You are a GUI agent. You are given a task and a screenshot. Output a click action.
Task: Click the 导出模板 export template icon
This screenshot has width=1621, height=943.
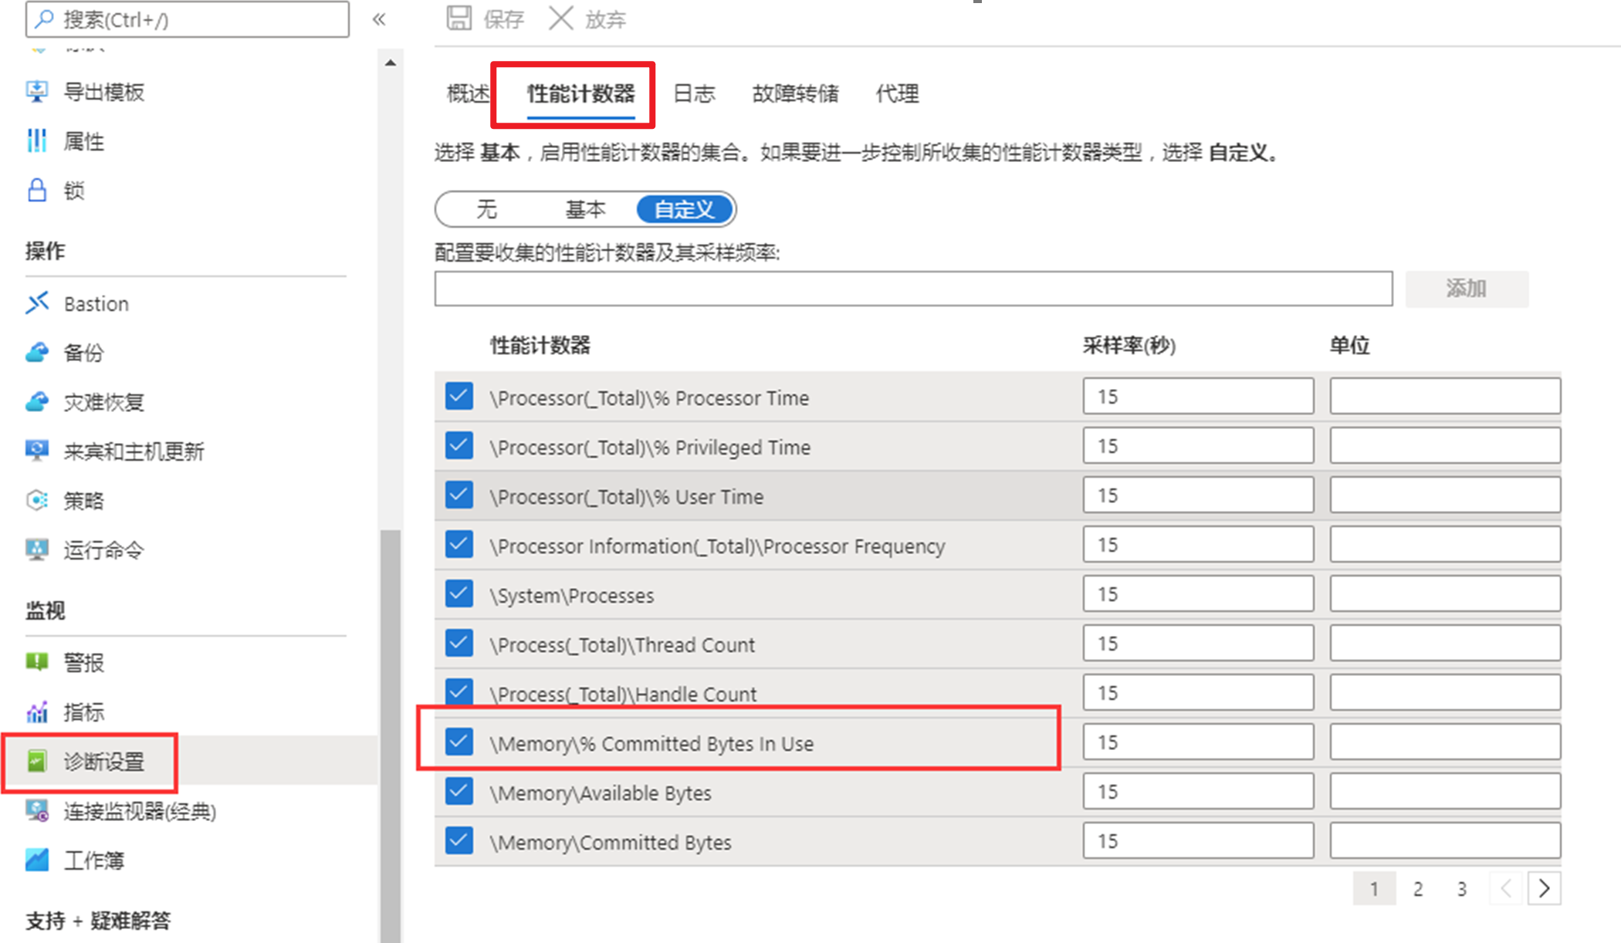(37, 92)
